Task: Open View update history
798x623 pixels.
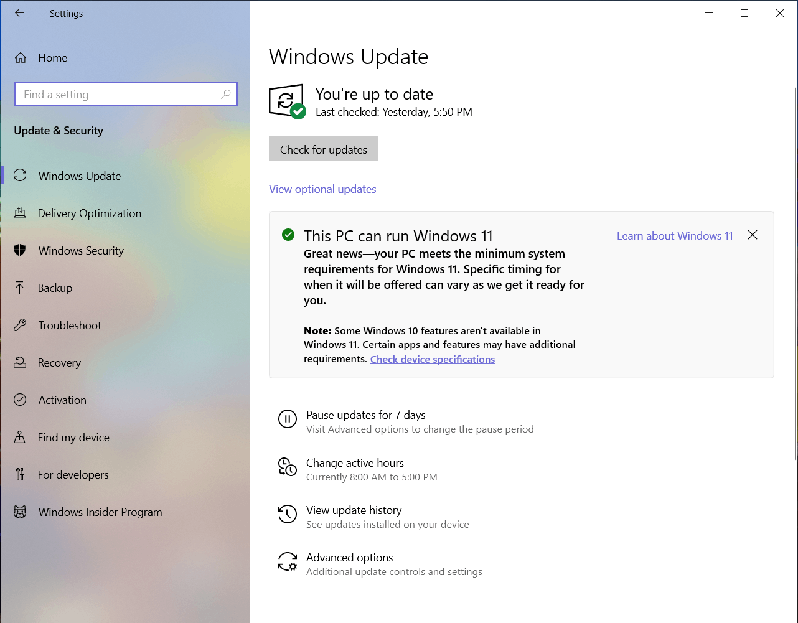Action: 354,510
